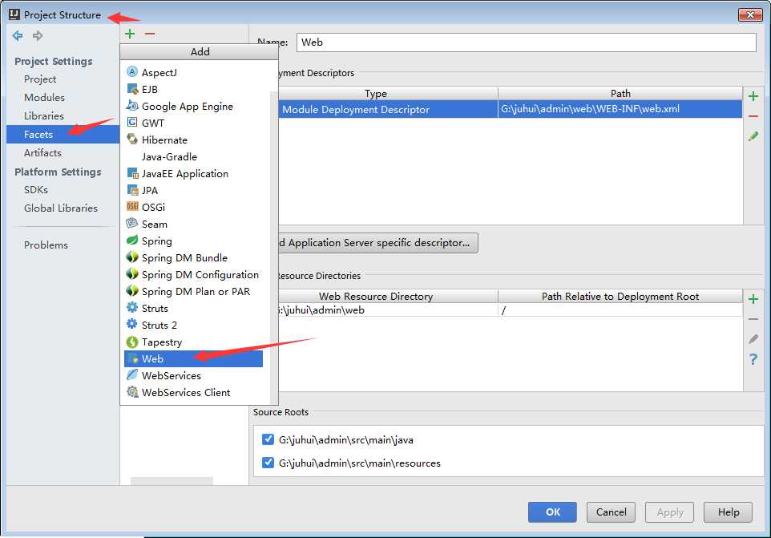
Task: Open help via the blue question mark icon
Action: [x=753, y=359]
